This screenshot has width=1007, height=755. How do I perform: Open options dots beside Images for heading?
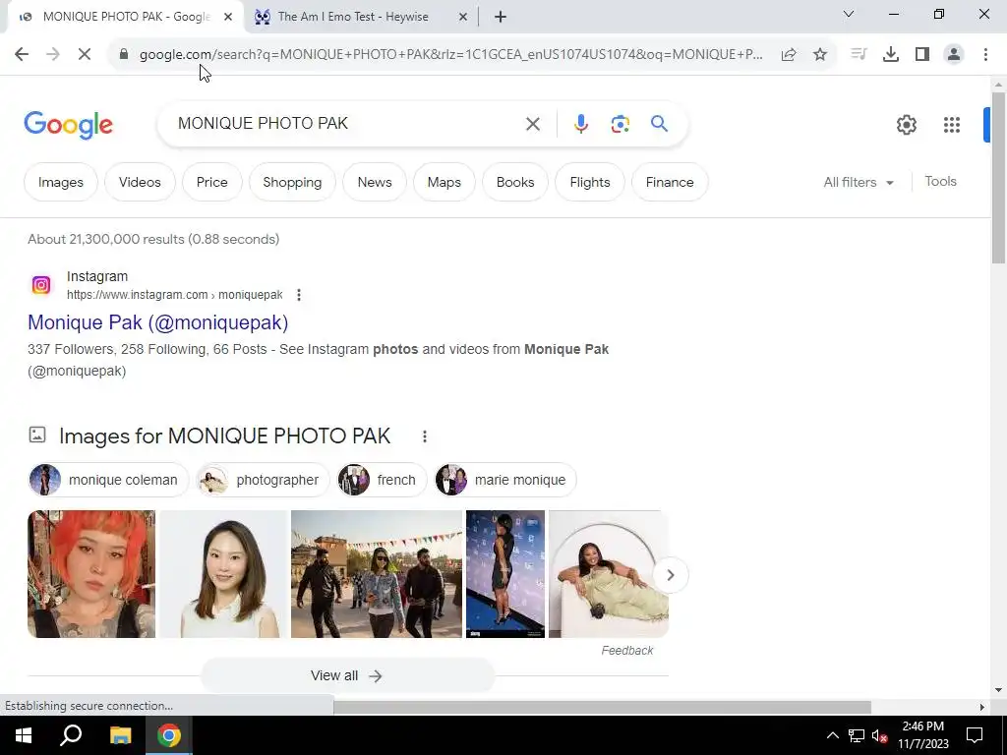425,436
